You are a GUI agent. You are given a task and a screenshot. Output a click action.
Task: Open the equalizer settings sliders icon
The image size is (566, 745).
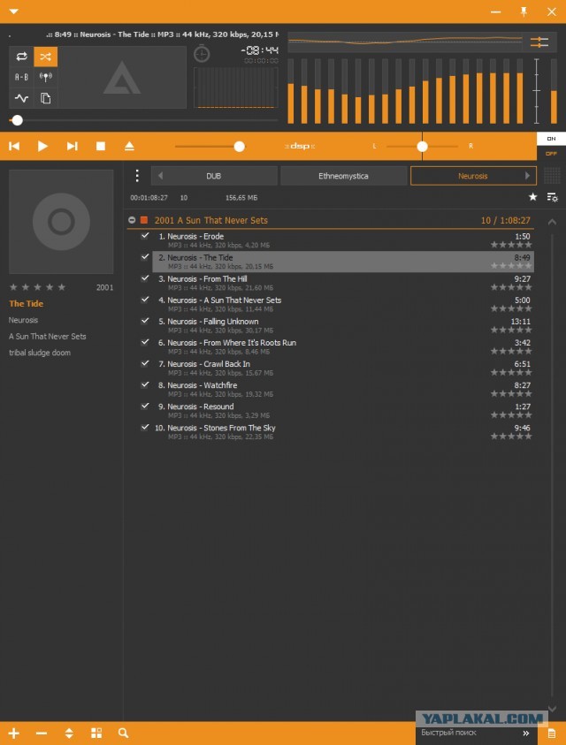539,42
